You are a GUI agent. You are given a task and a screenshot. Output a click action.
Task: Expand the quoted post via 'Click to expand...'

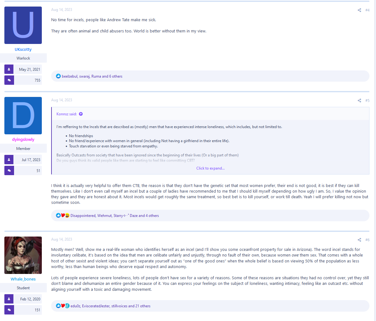[210, 168]
